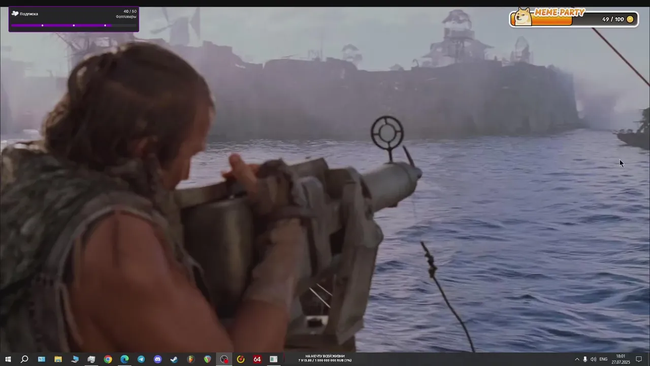Open the computer icon right of File Explorer
Screen dimensions: 650x366
[75, 359]
